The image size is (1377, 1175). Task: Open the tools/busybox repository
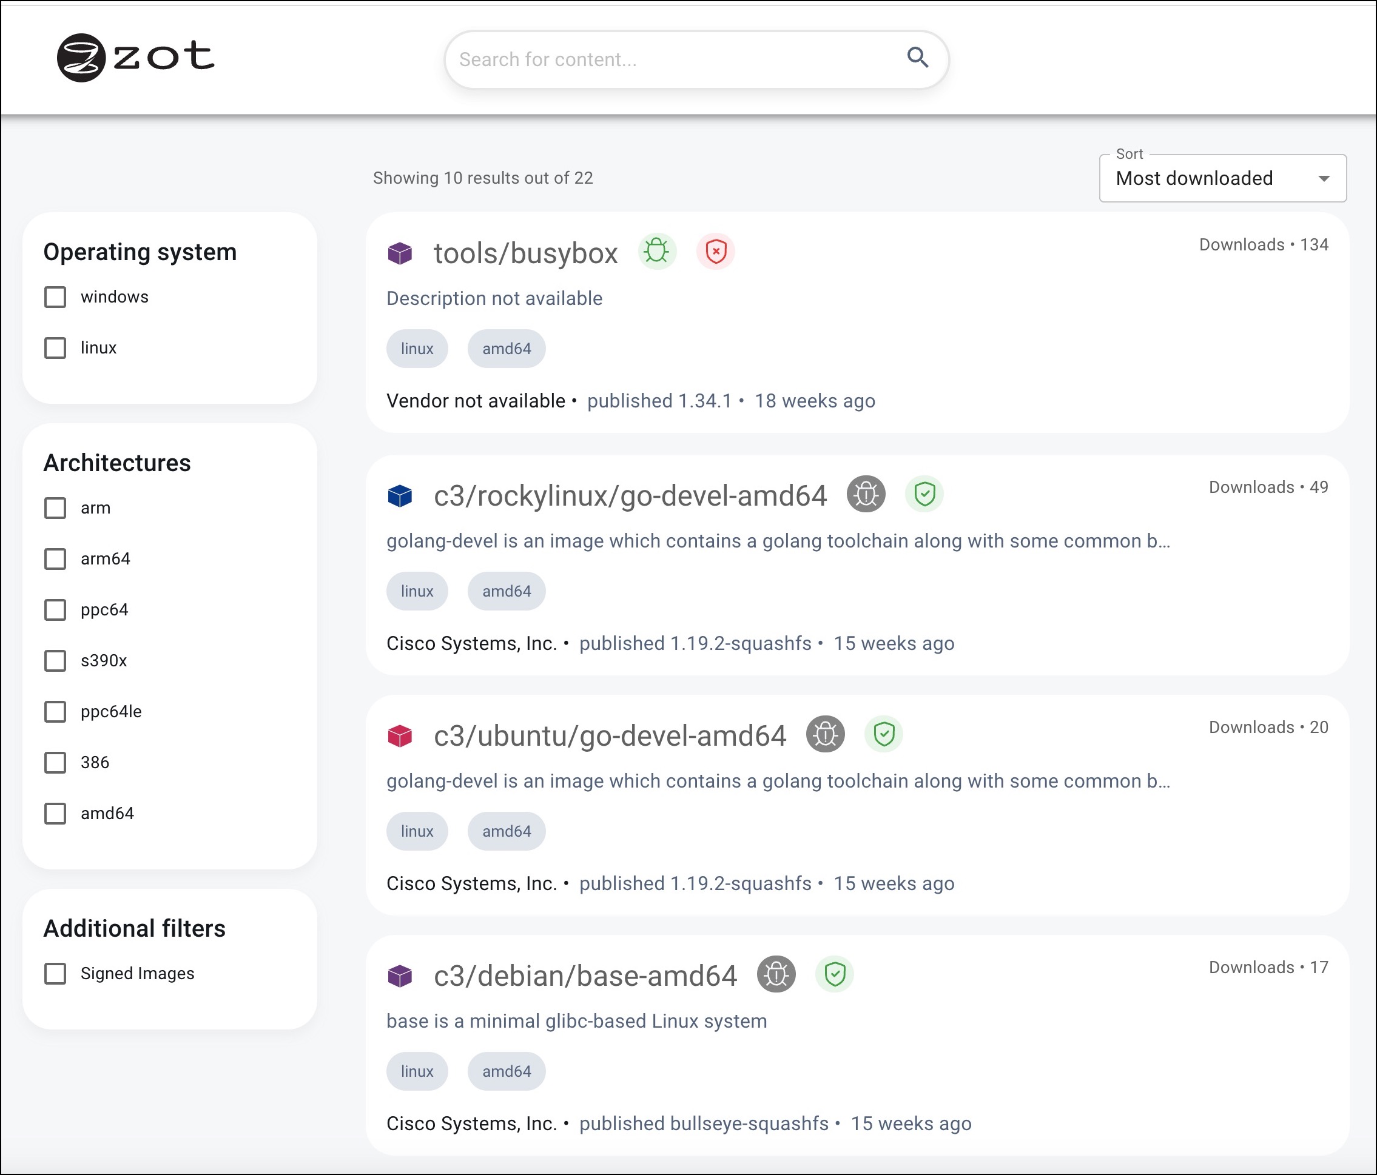click(525, 253)
